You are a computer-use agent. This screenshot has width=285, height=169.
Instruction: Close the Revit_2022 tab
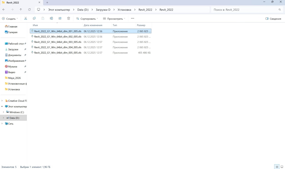pos(39,3)
